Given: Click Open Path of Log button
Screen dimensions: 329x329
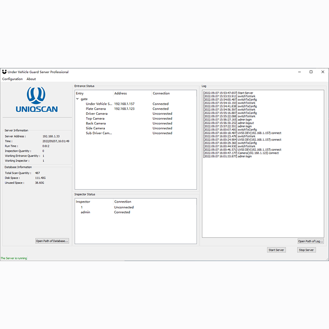Looking at the screenshot, I should click(310, 241).
